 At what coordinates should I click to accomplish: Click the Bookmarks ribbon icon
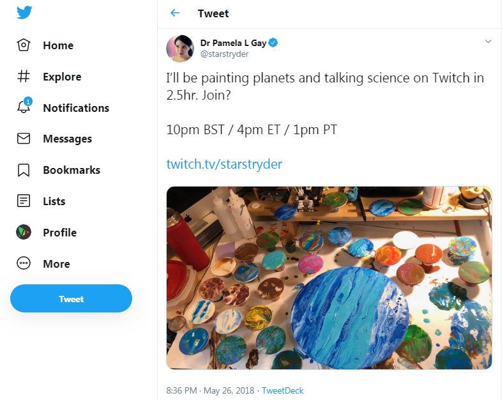click(24, 170)
